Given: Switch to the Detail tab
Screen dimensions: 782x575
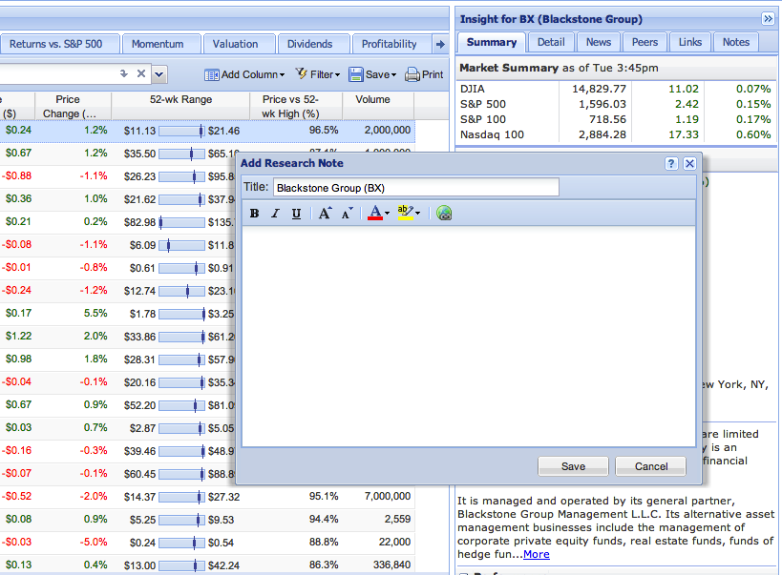Looking at the screenshot, I should (551, 42).
